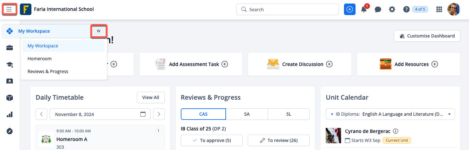
Task: Click the To approve (5) button
Action: [212, 140]
